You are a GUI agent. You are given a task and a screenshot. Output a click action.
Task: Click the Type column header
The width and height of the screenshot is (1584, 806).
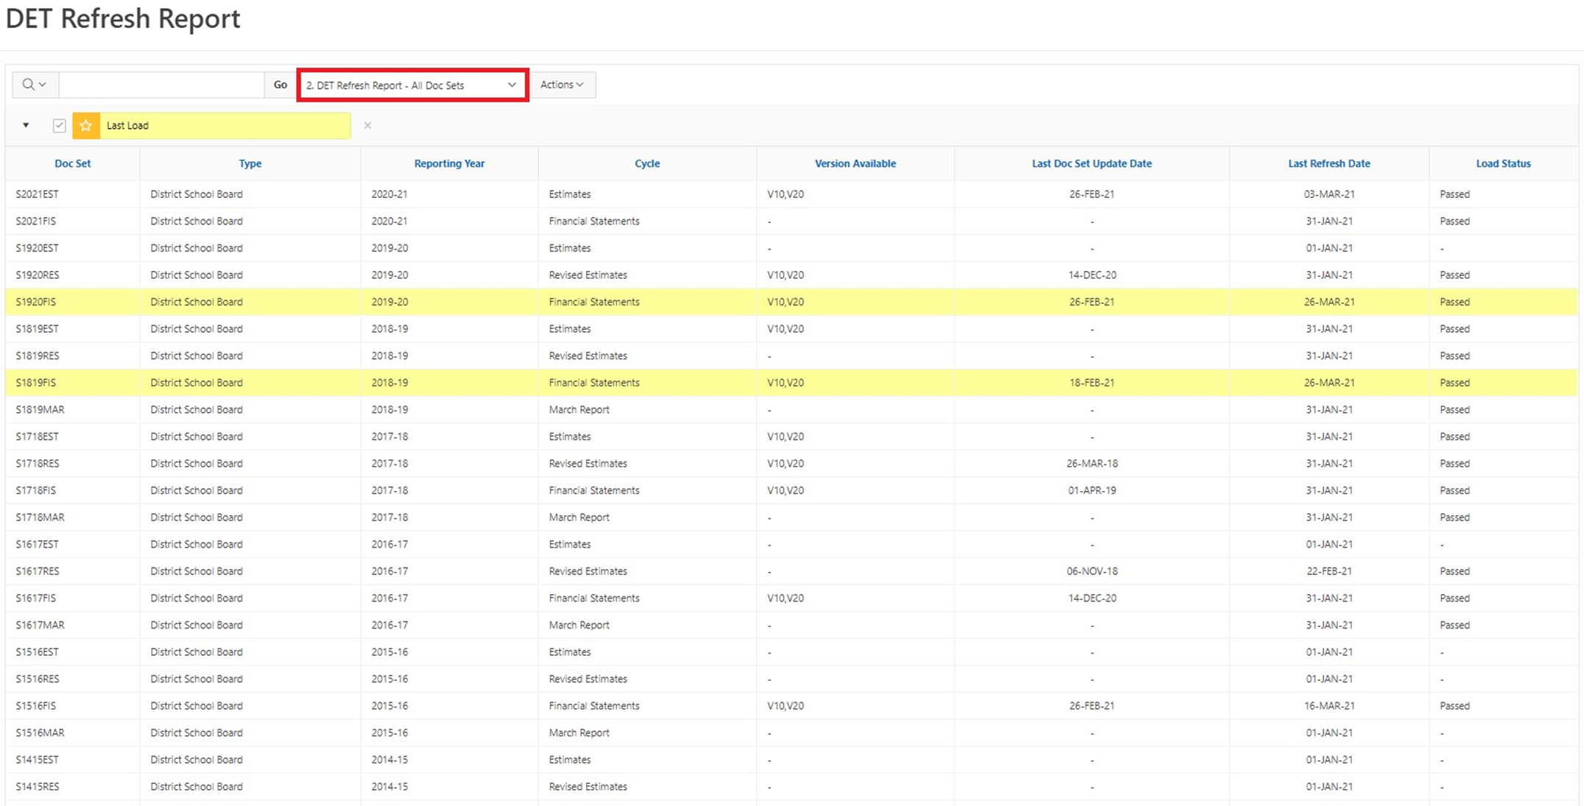(250, 163)
